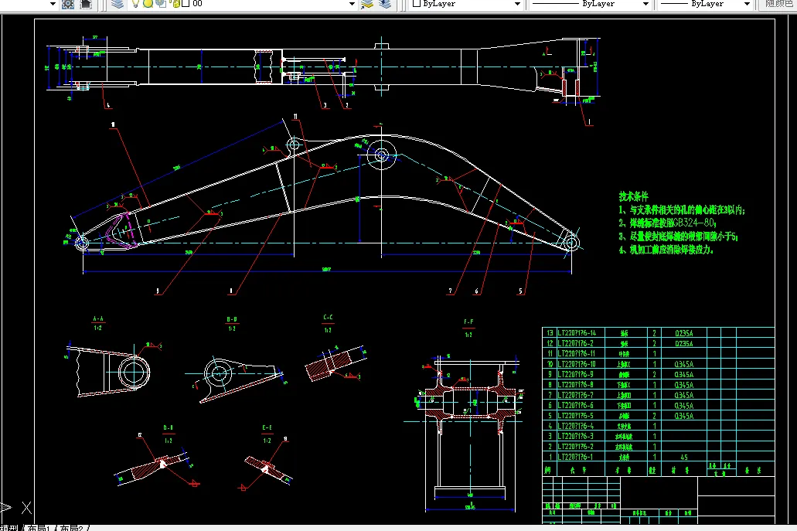This screenshot has height=531, width=797.
Task: Select layer name 00 in layer box
Action: click(x=197, y=4)
